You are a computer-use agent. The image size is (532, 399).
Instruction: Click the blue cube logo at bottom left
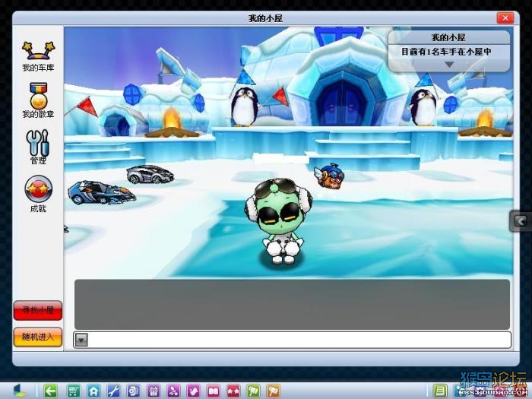tap(19, 391)
